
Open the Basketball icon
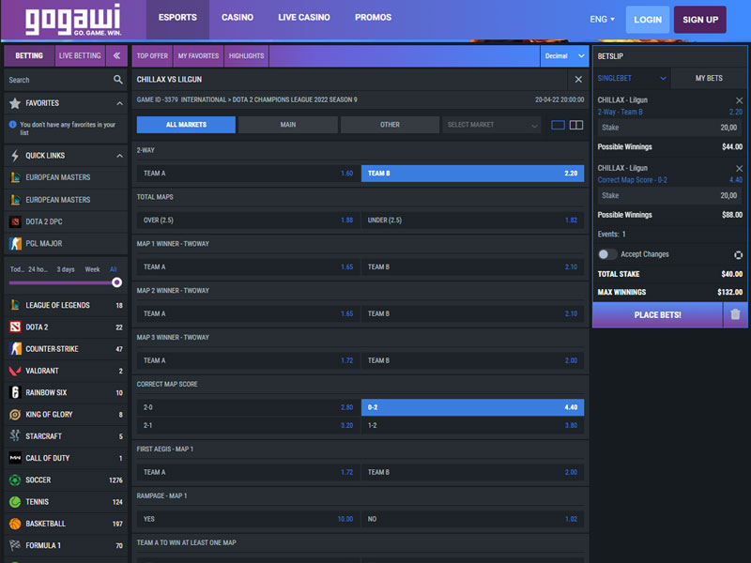pos(15,524)
